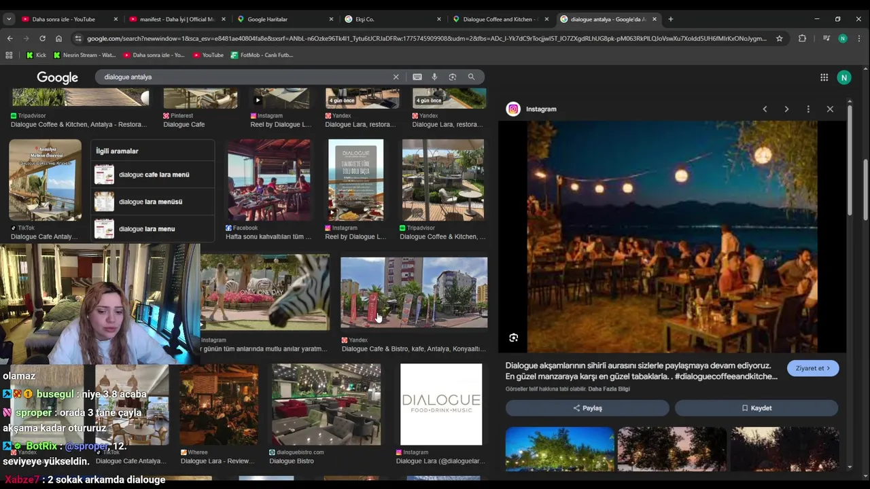Open the browser home page
The width and height of the screenshot is (870, 489).
(58, 39)
